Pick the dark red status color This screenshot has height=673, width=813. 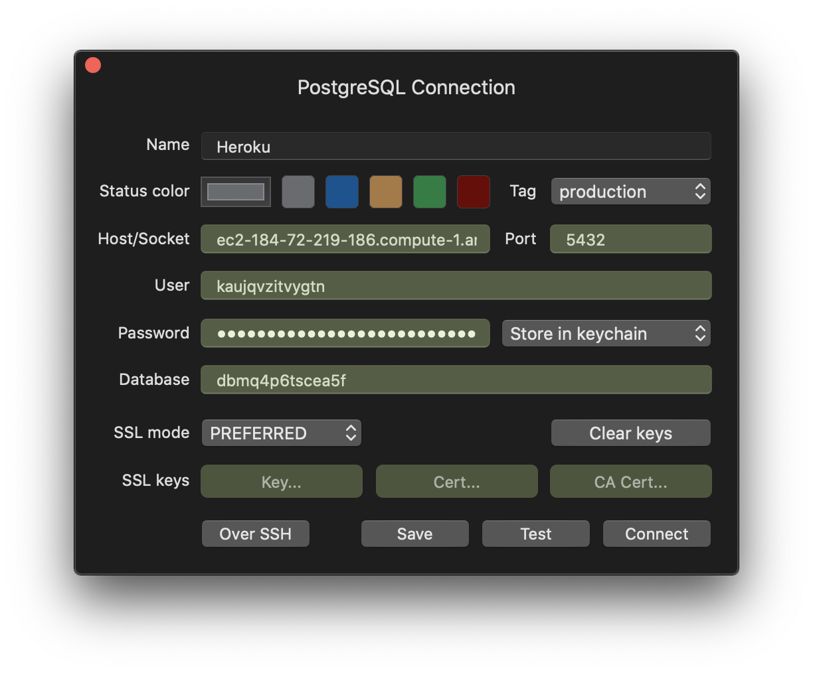coord(473,191)
